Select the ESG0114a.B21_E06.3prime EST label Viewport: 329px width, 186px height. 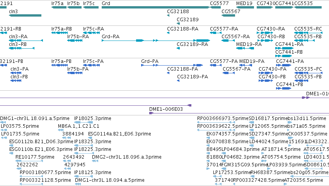(x=119, y=134)
